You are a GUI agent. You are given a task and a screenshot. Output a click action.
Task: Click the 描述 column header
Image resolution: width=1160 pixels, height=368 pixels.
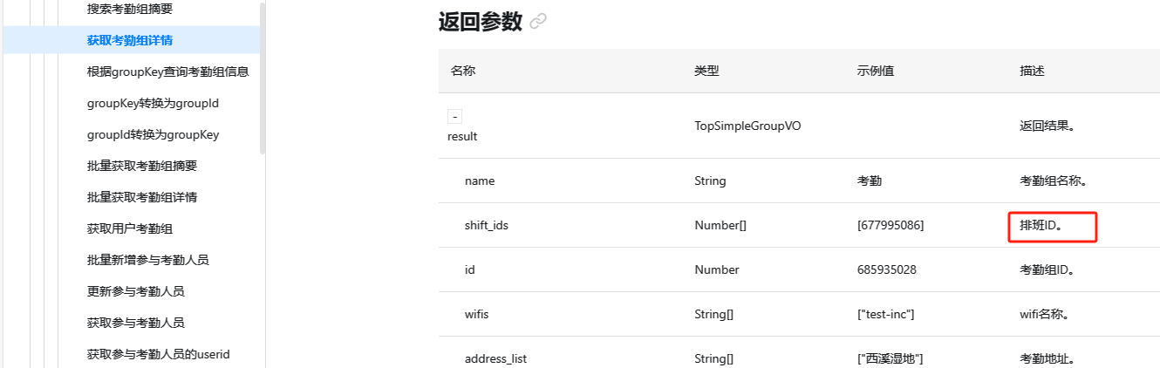coord(1032,71)
